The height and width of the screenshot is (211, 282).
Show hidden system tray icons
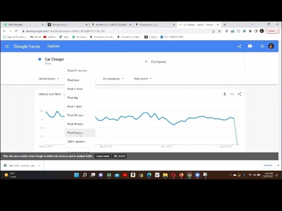coord(230,175)
